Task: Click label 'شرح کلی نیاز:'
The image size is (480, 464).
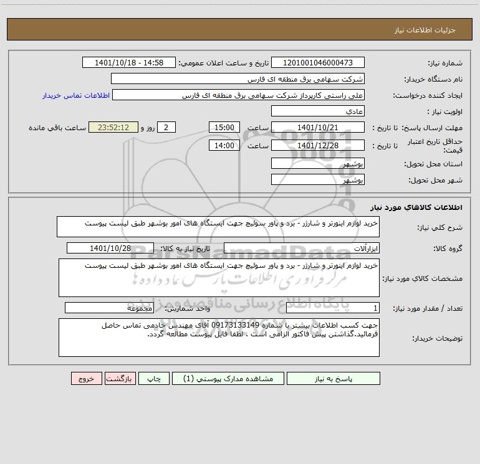Action: (x=440, y=227)
